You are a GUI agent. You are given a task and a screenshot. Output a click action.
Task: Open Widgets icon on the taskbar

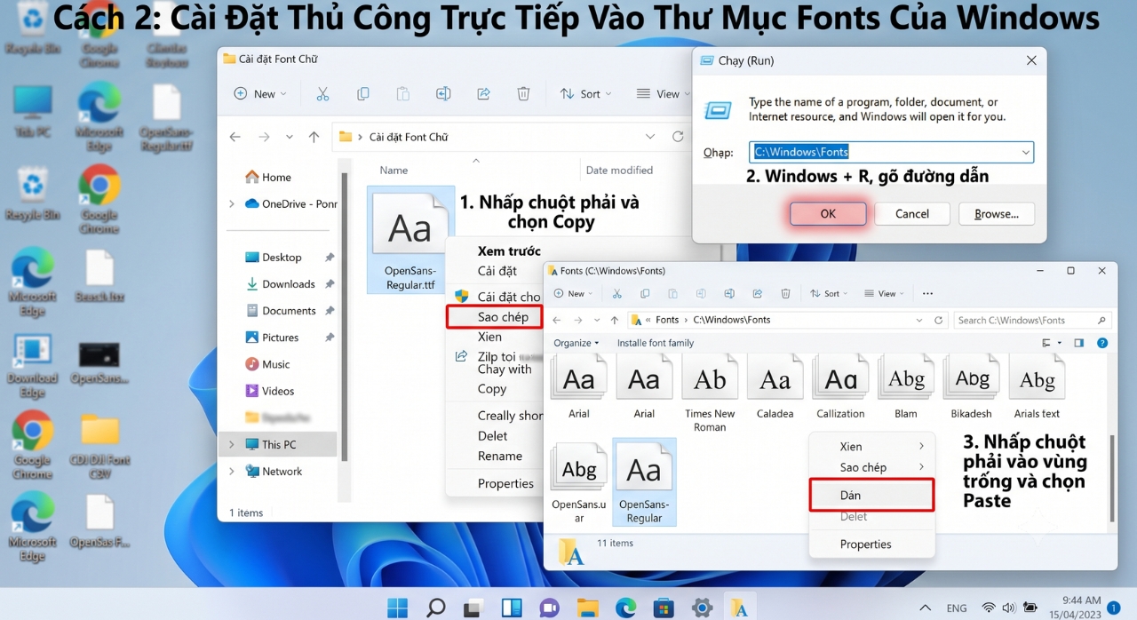(x=512, y=608)
